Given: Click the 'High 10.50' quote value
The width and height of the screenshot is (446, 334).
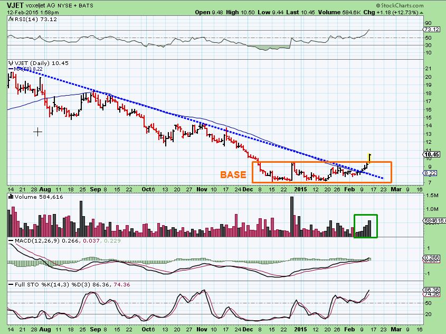Looking at the screenshot, I should tap(240, 12).
